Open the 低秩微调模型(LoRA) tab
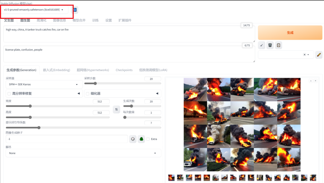The width and height of the screenshot is (324, 183). coord(153,70)
